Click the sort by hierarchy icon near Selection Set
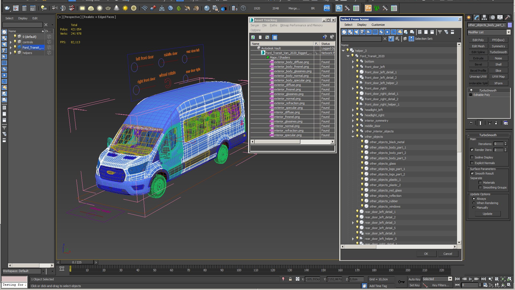The width and height of the screenshot is (515, 290). pos(411,39)
